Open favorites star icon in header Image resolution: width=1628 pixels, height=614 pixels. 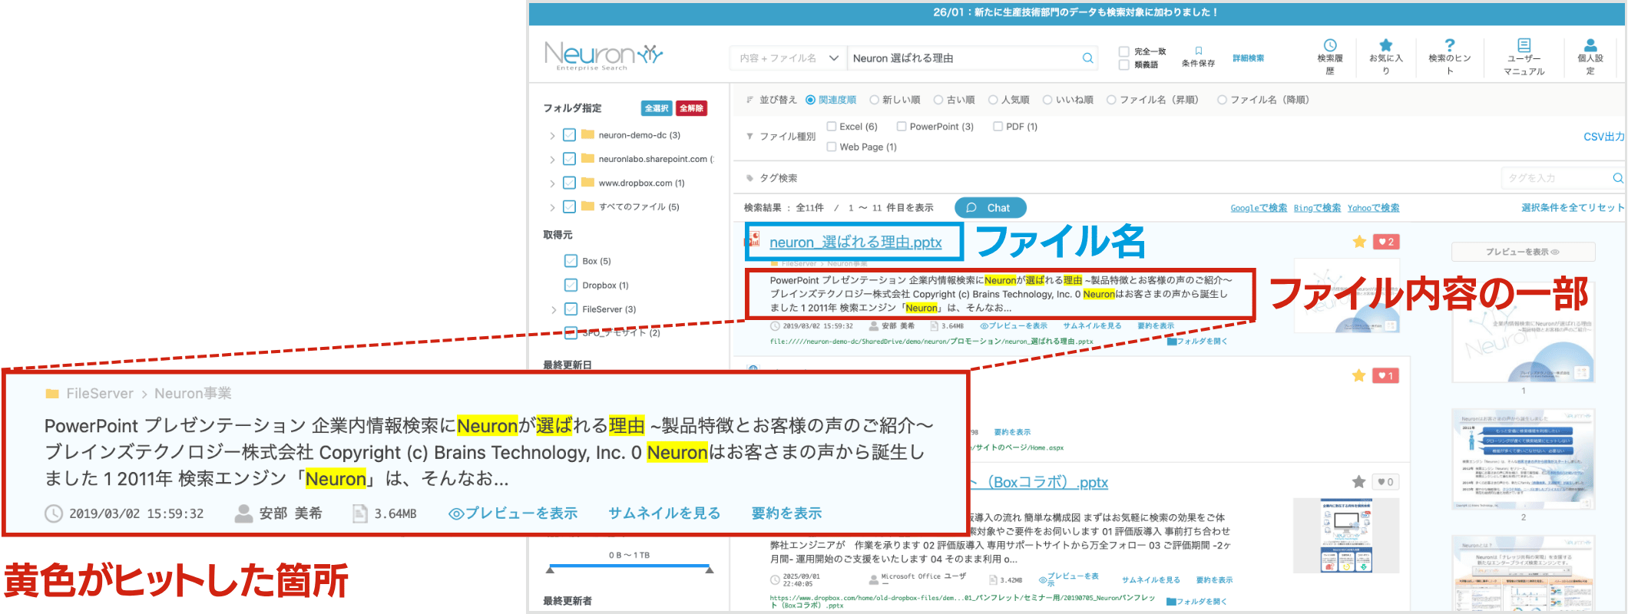[1386, 45]
